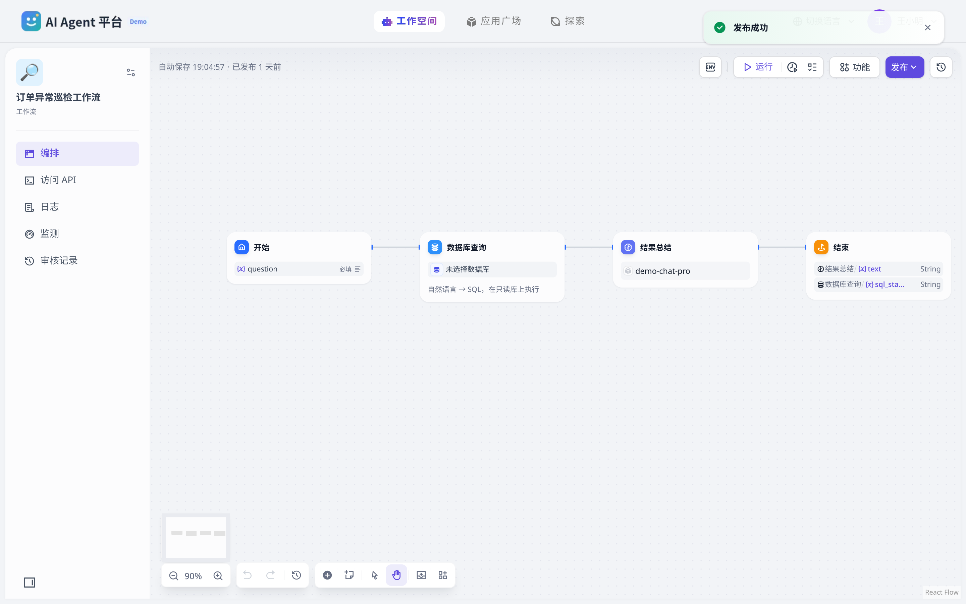Click the question variable row
The height and width of the screenshot is (604, 966).
[x=299, y=269]
